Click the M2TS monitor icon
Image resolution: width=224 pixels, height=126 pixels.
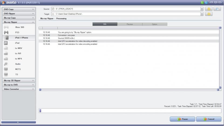(6, 69)
